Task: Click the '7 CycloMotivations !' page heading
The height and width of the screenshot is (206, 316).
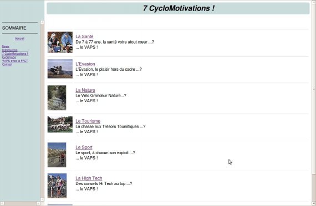Action: tap(179, 8)
